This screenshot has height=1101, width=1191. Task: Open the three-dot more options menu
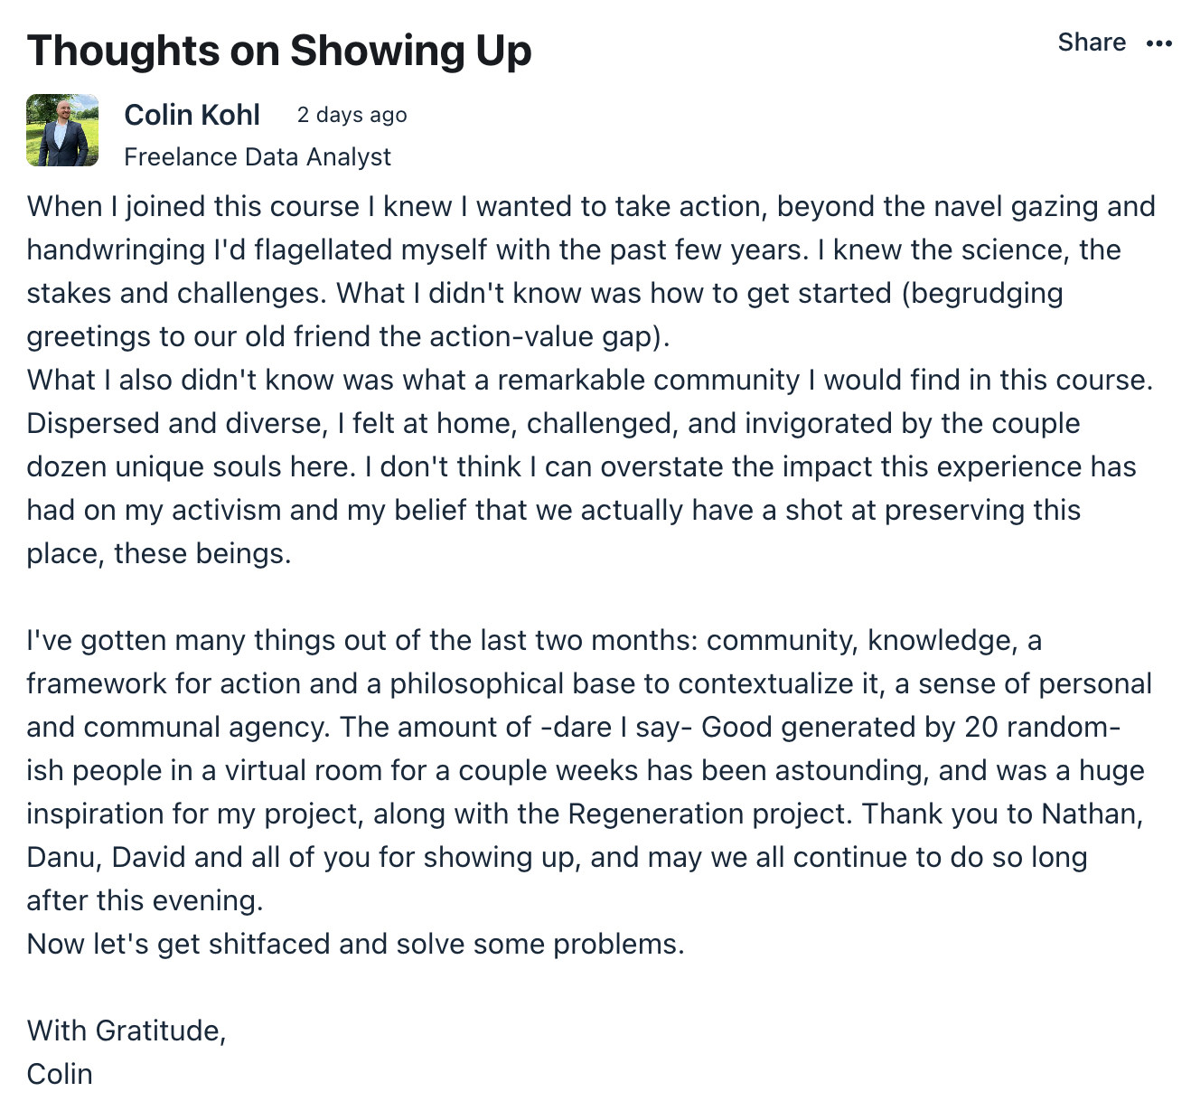tap(1158, 43)
